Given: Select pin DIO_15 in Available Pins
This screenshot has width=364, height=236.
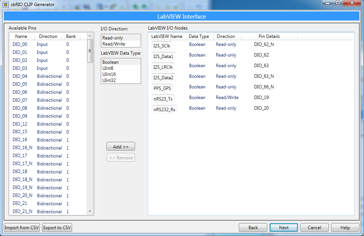Looking at the screenshot, I should pyautogui.click(x=48, y=132).
